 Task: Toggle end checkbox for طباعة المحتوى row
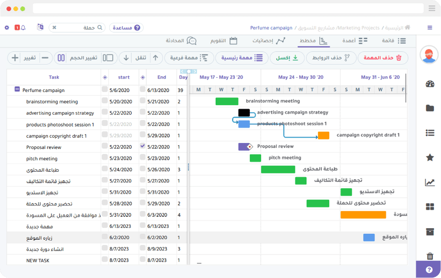click(x=142, y=169)
